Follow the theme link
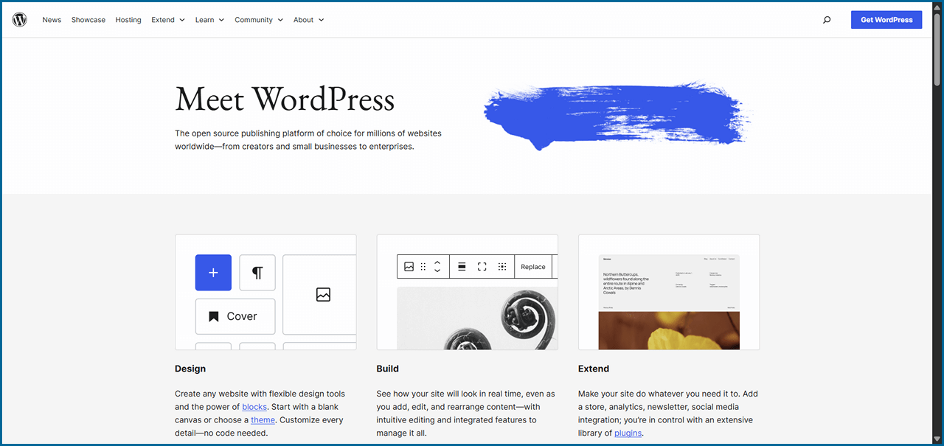 [263, 420]
